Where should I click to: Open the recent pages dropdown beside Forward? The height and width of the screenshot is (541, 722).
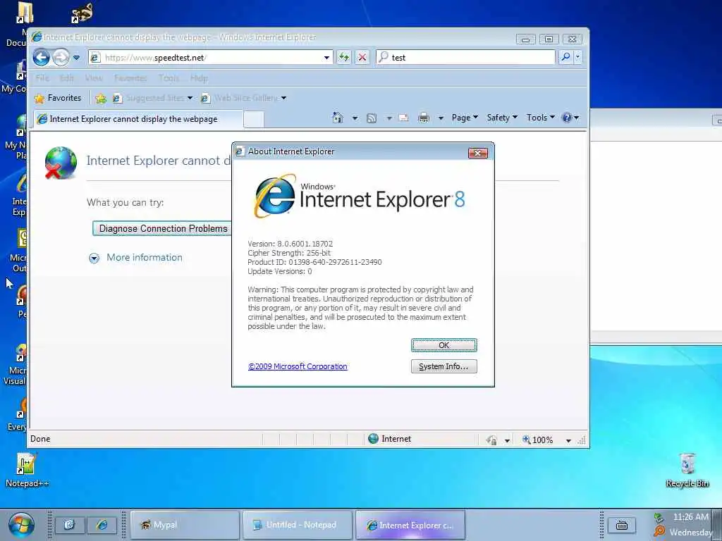pos(76,58)
